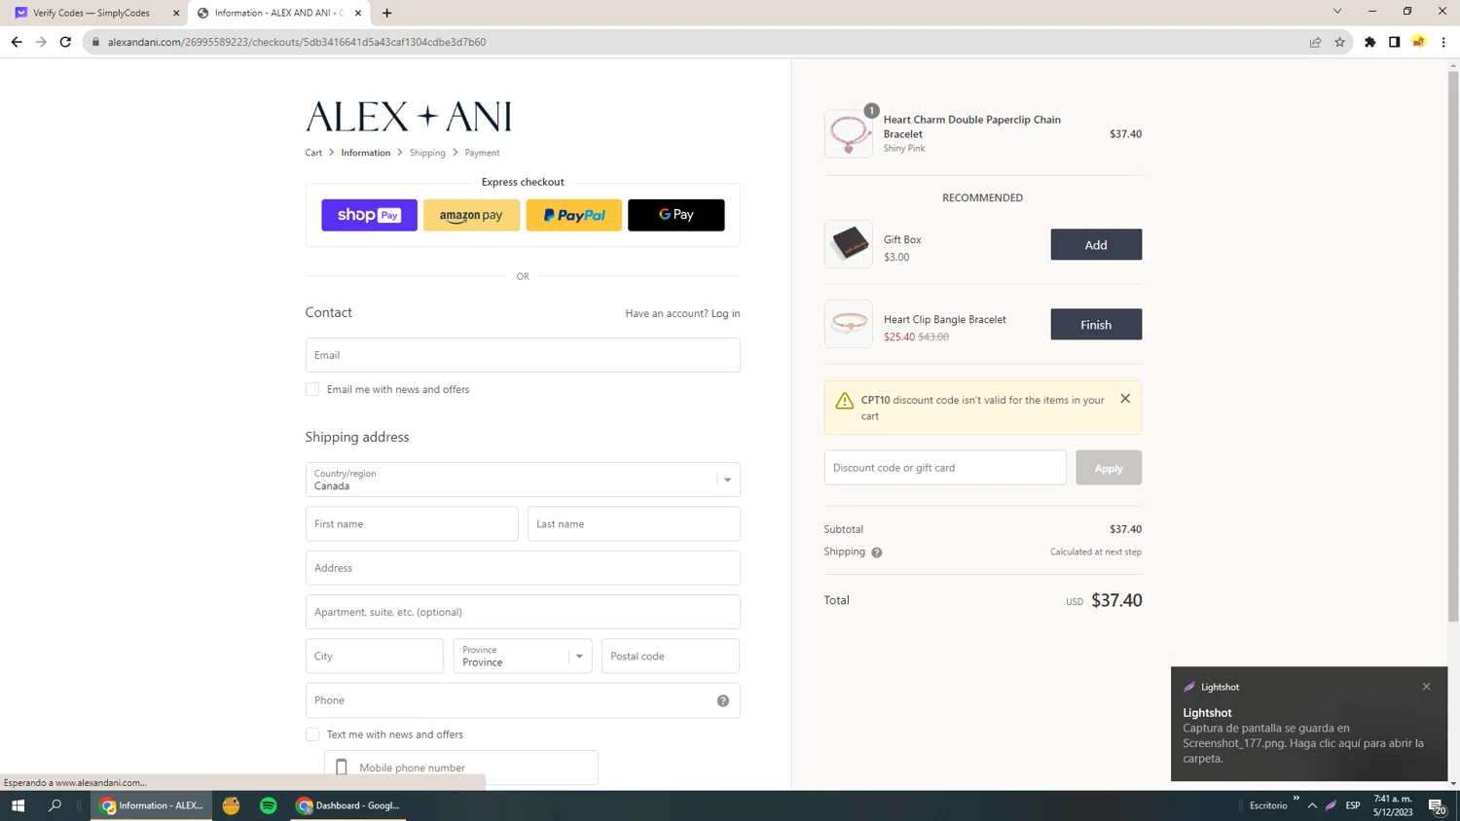This screenshot has width=1460, height=821.
Task: Click the browser address bar URL
Action: [297, 42]
